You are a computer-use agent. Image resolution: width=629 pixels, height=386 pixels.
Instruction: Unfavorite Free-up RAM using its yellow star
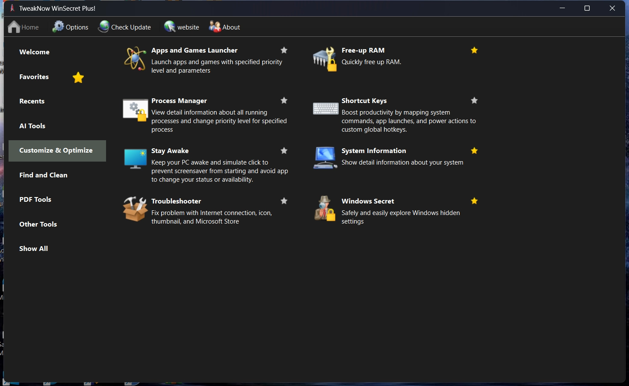point(474,50)
